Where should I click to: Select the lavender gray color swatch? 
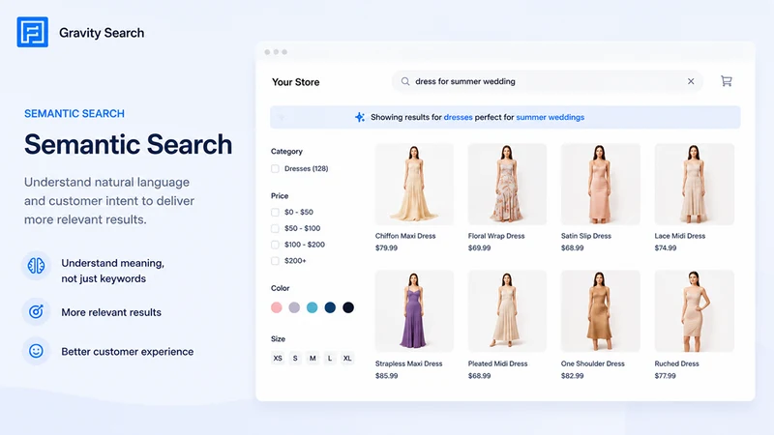(294, 307)
